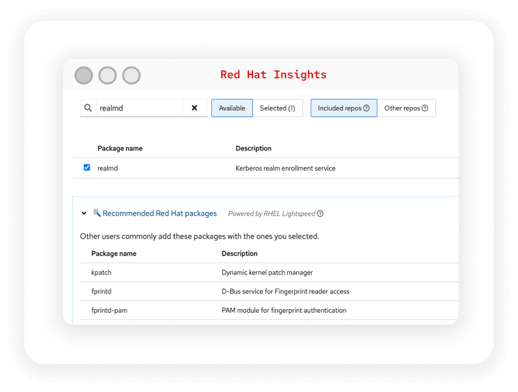
Task: Click the sparkle icon near Recommended packages
Action: click(97, 213)
